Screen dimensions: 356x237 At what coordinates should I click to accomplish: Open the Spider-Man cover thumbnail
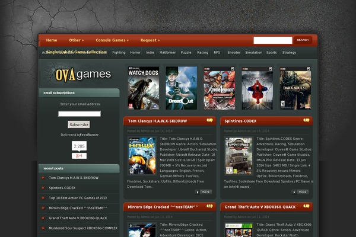point(257,88)
